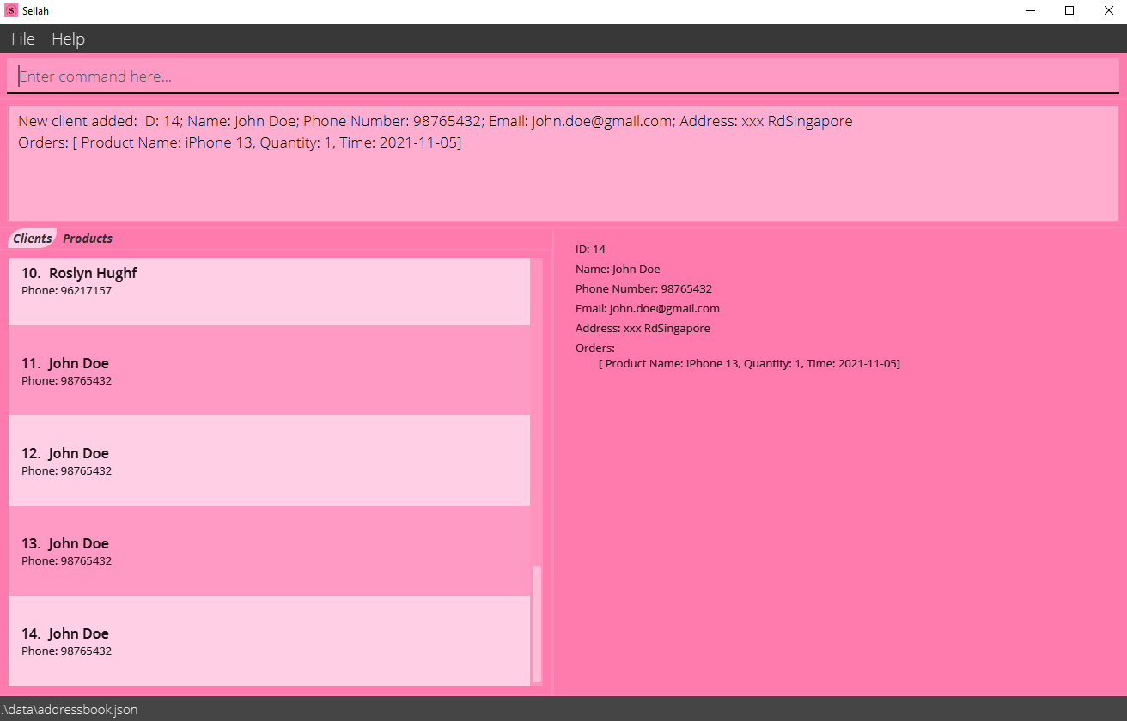Select client 10 Roslyn Hughf
This screenshot has height=721, width=1127.
pos(269,292)
